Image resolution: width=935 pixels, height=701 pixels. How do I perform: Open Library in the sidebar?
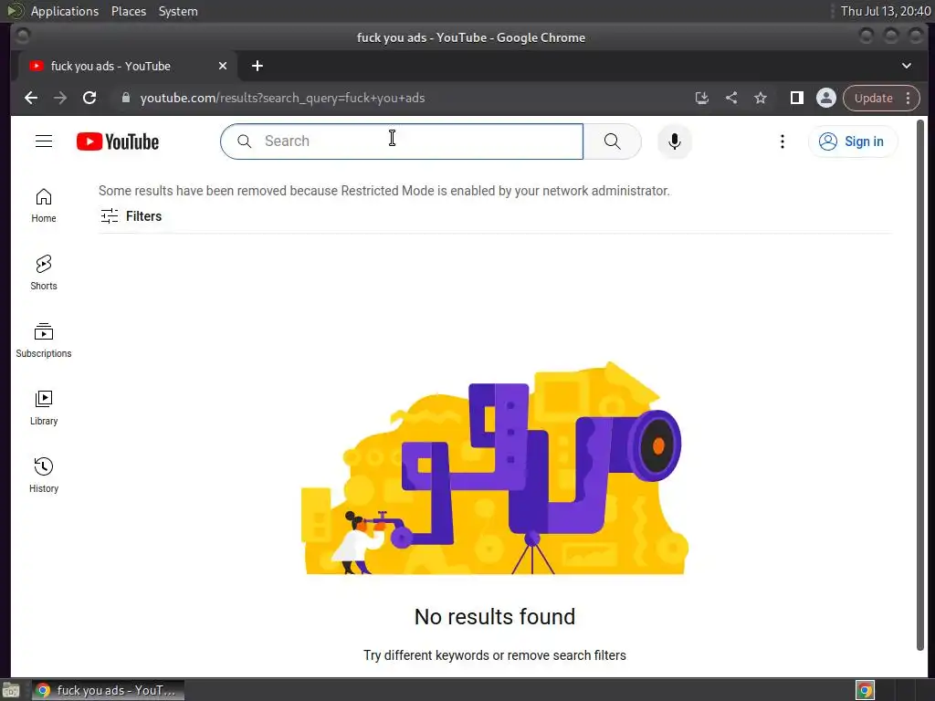point(44,408)
